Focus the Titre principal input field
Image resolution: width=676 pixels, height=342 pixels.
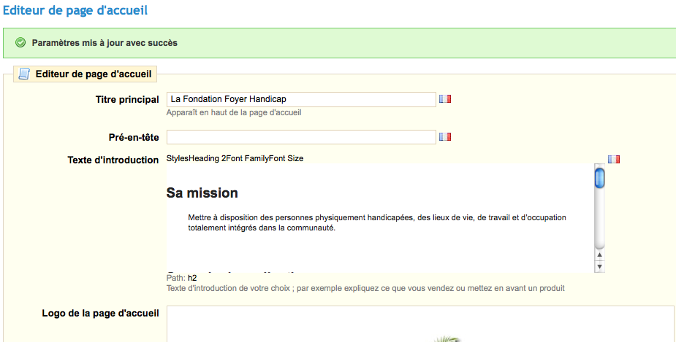(301, 99)
